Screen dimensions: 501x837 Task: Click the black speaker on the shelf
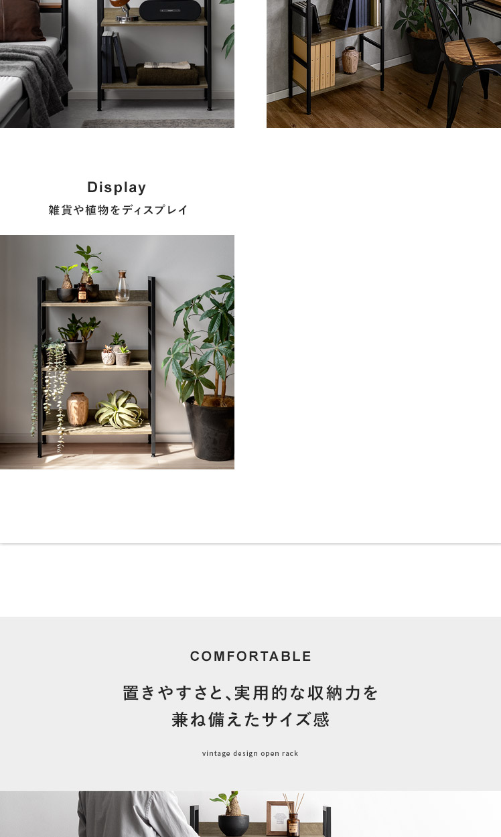(169, 10)
